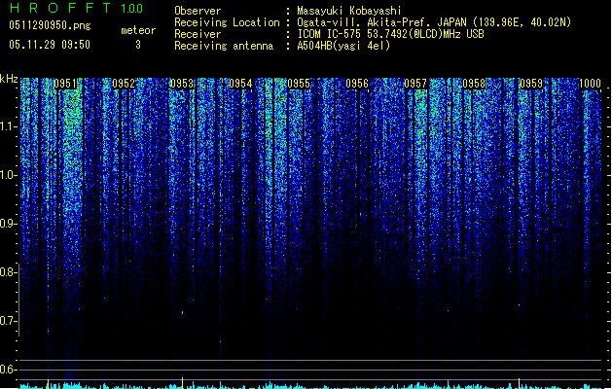Screen dimensions: 612x389
Task: Click the 'meteor' counter label
Action: point(138,30)
